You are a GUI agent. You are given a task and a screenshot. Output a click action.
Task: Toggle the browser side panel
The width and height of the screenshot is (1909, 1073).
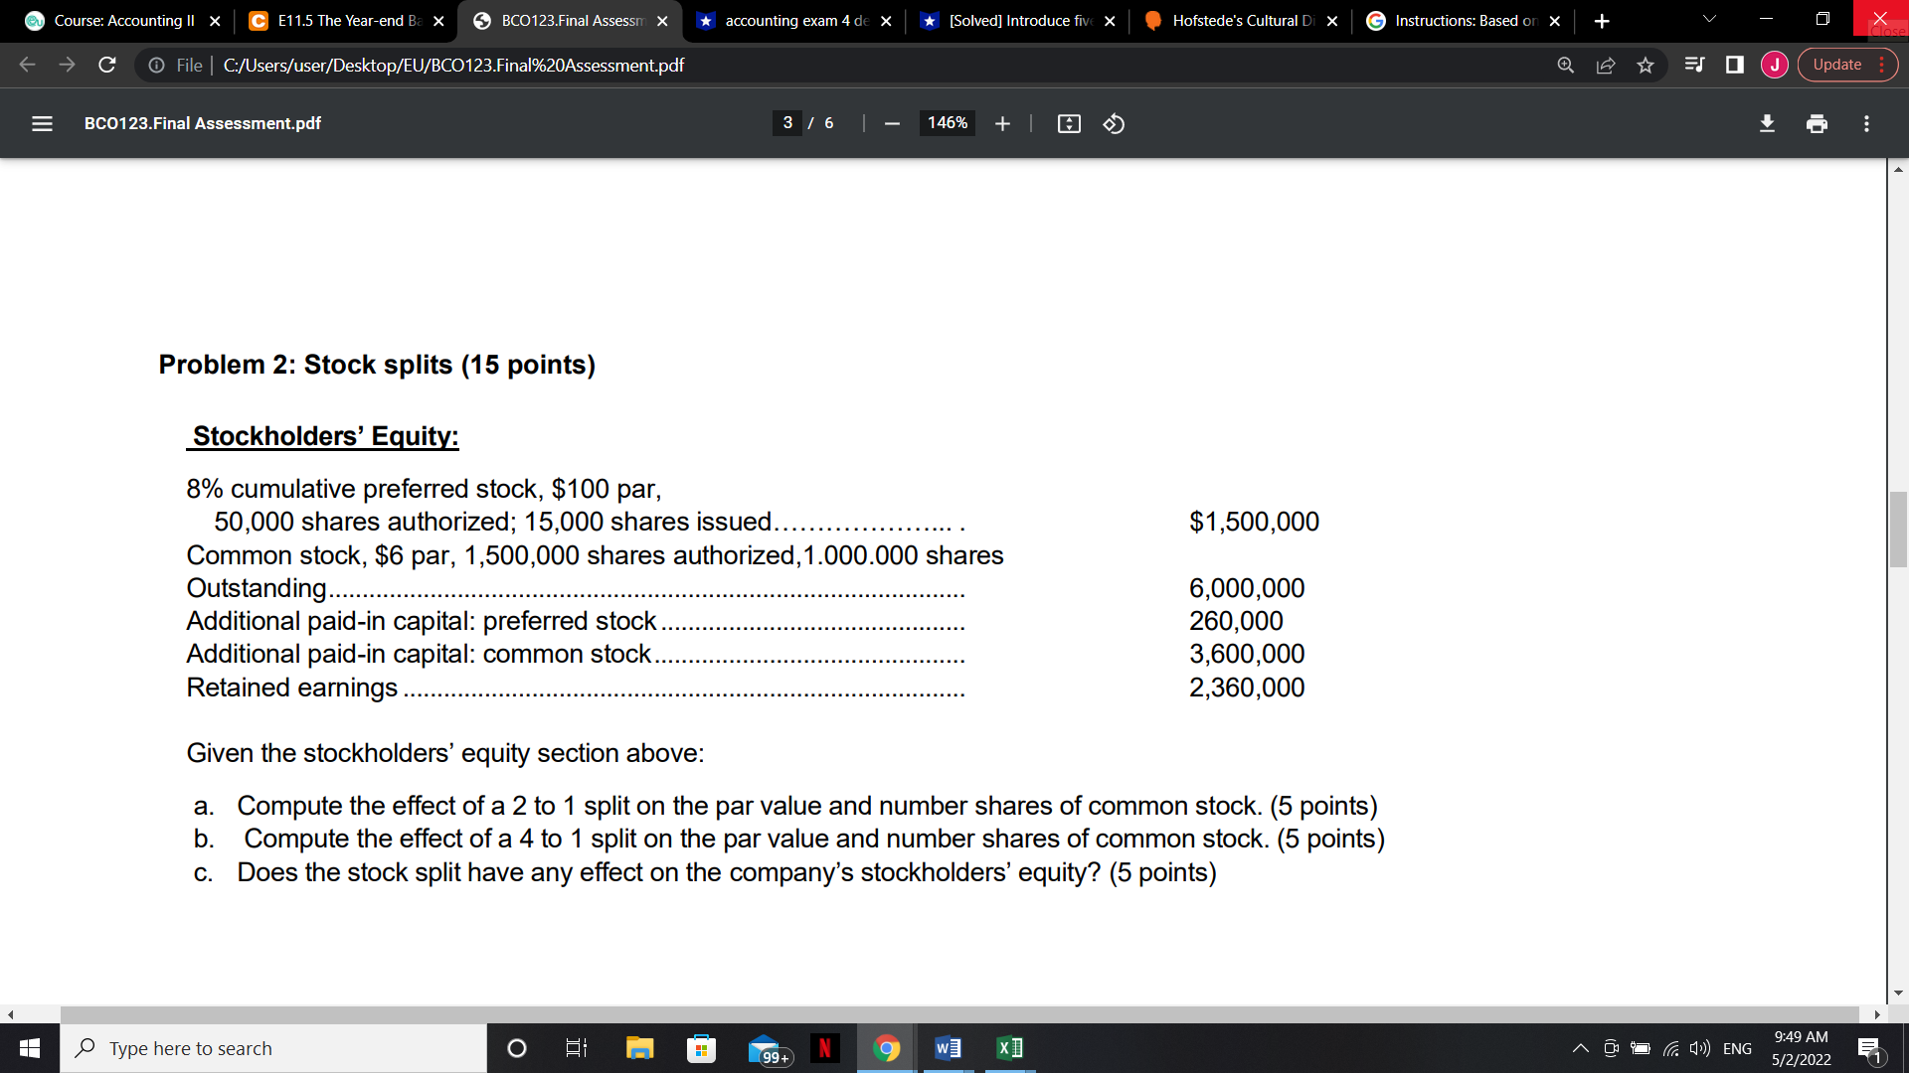coord(1735,65)
